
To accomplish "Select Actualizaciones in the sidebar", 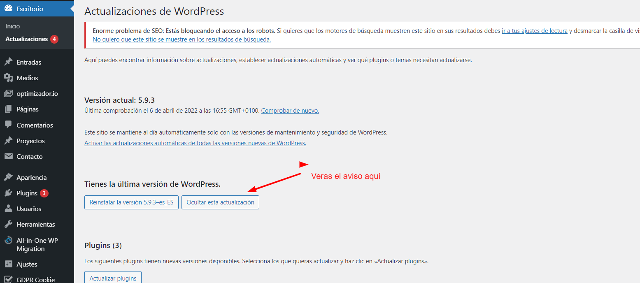I will [27, 39].
